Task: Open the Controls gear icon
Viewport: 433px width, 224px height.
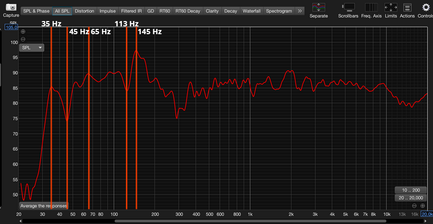Action: pyautogui.click(x=426, y=7)
